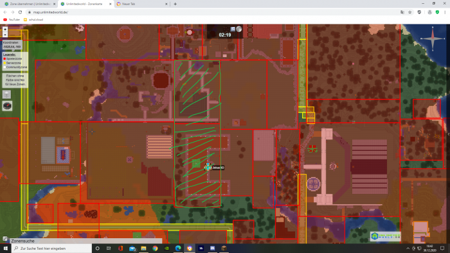
Task: Open the page translate icon in address bar
Action: 402,12
